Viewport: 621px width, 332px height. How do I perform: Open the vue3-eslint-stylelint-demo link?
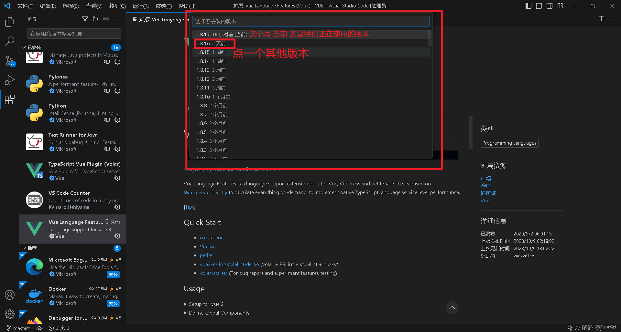(x=229, y=264)
